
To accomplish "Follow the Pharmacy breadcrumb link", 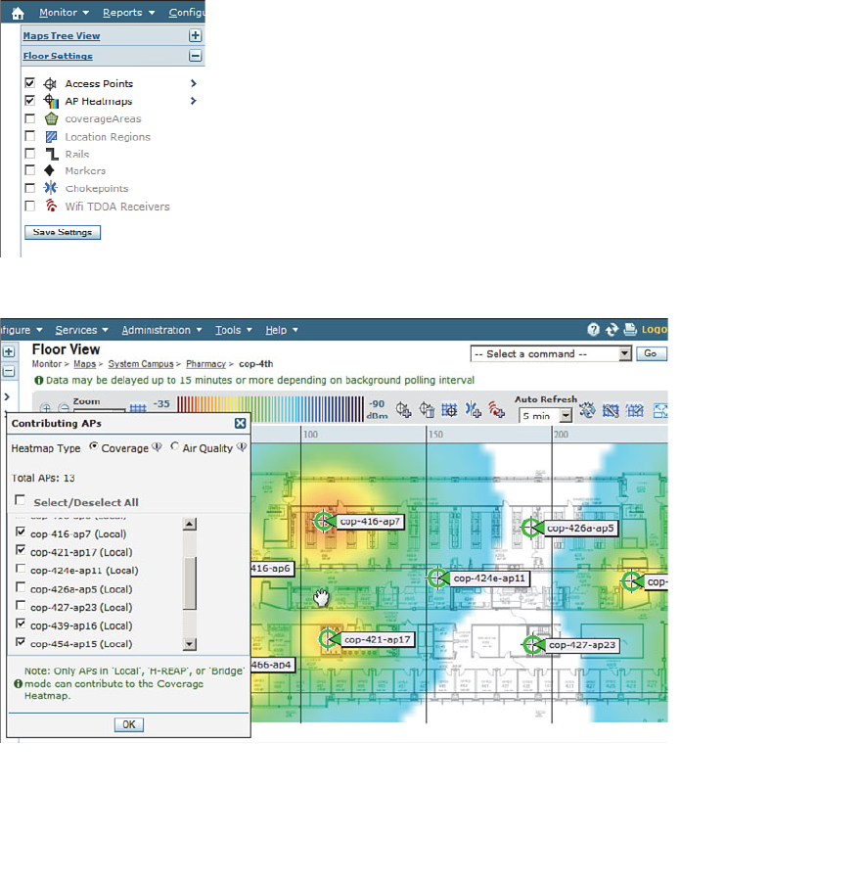I will click(x=205, y=364).
